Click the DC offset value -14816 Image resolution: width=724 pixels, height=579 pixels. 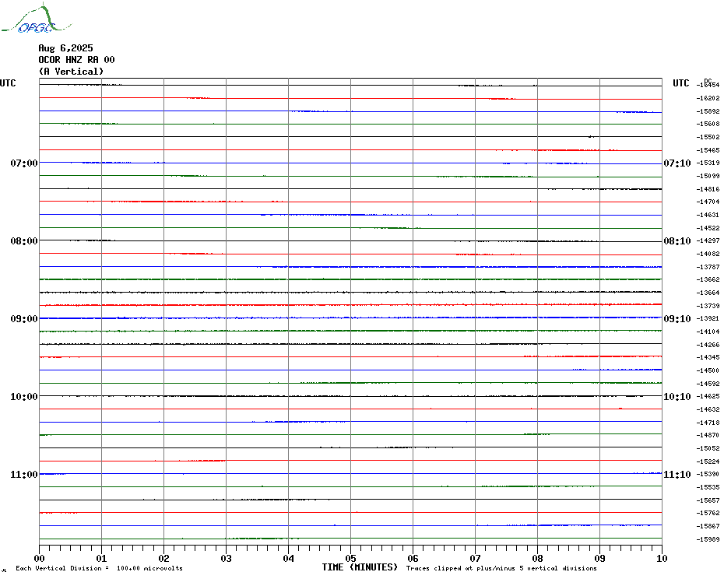(x=708, y=189)
